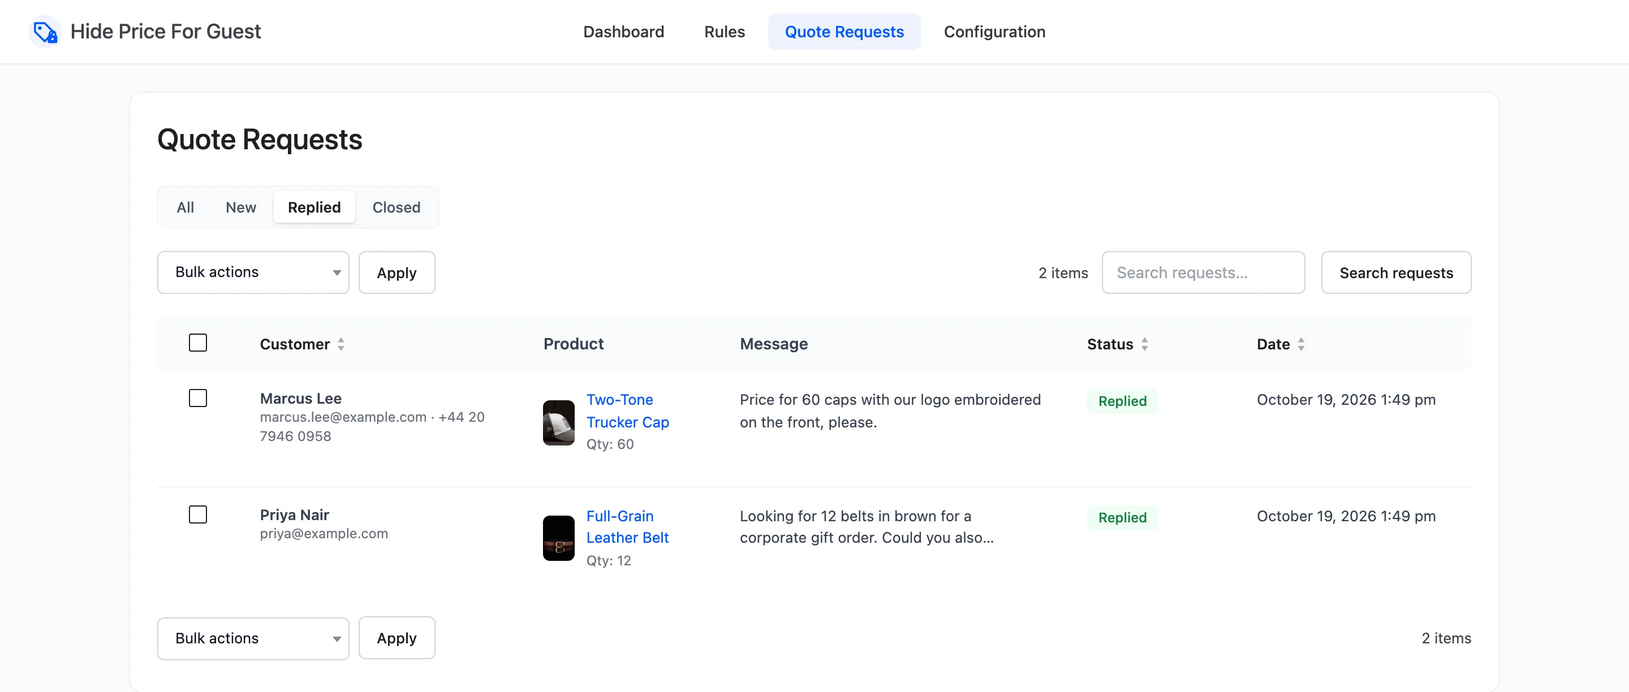Click Replied status badge for Marcus Lee
Image resolution: width=1629 pixels, height=692 pixels.
pyautogui.click(x=1122, y=401)
